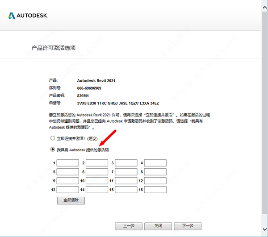
Task: Click activation code box 11
Action: point(126,181)
